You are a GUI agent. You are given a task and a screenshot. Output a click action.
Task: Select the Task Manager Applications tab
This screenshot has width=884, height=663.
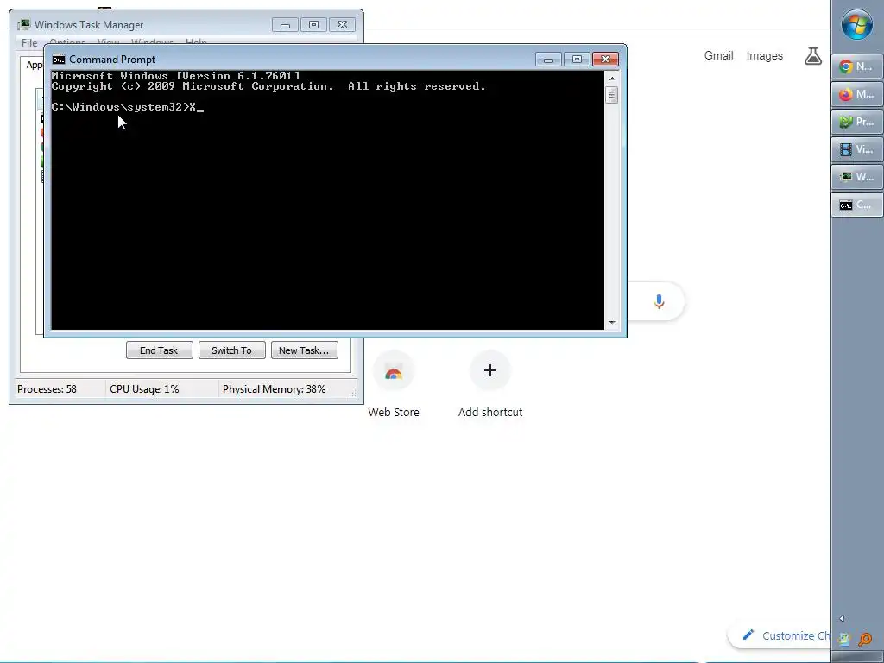coord(34,65)
